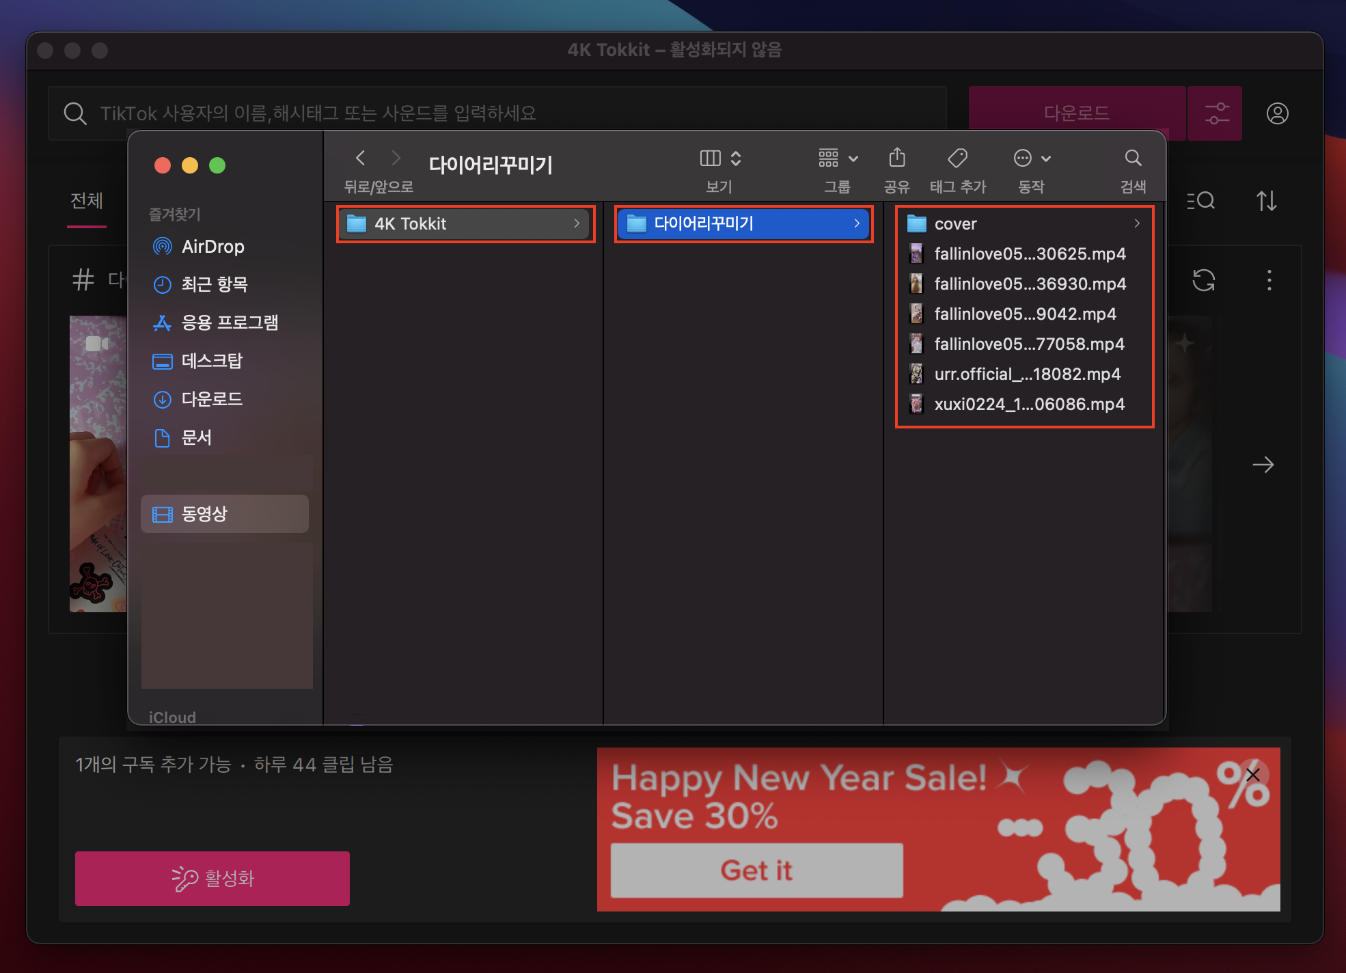Click the sort arrows icon
Screen dimensions: 1346x973
(x=1266, y=201)
